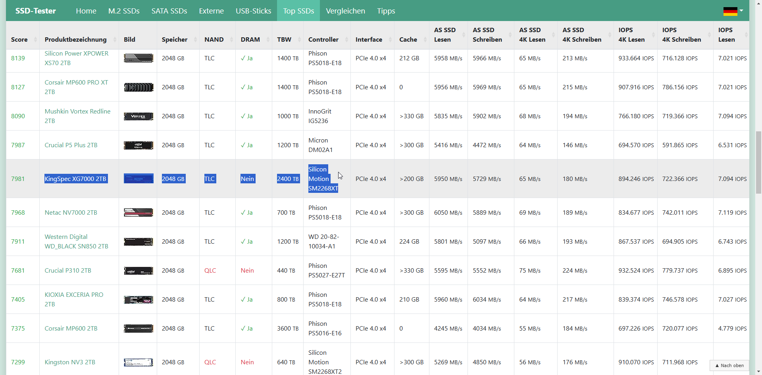Click KIOXIA EXCERIA PRO product image
Image resolution: width=762 pixels, height=375 pixels.
coord(139,300)
